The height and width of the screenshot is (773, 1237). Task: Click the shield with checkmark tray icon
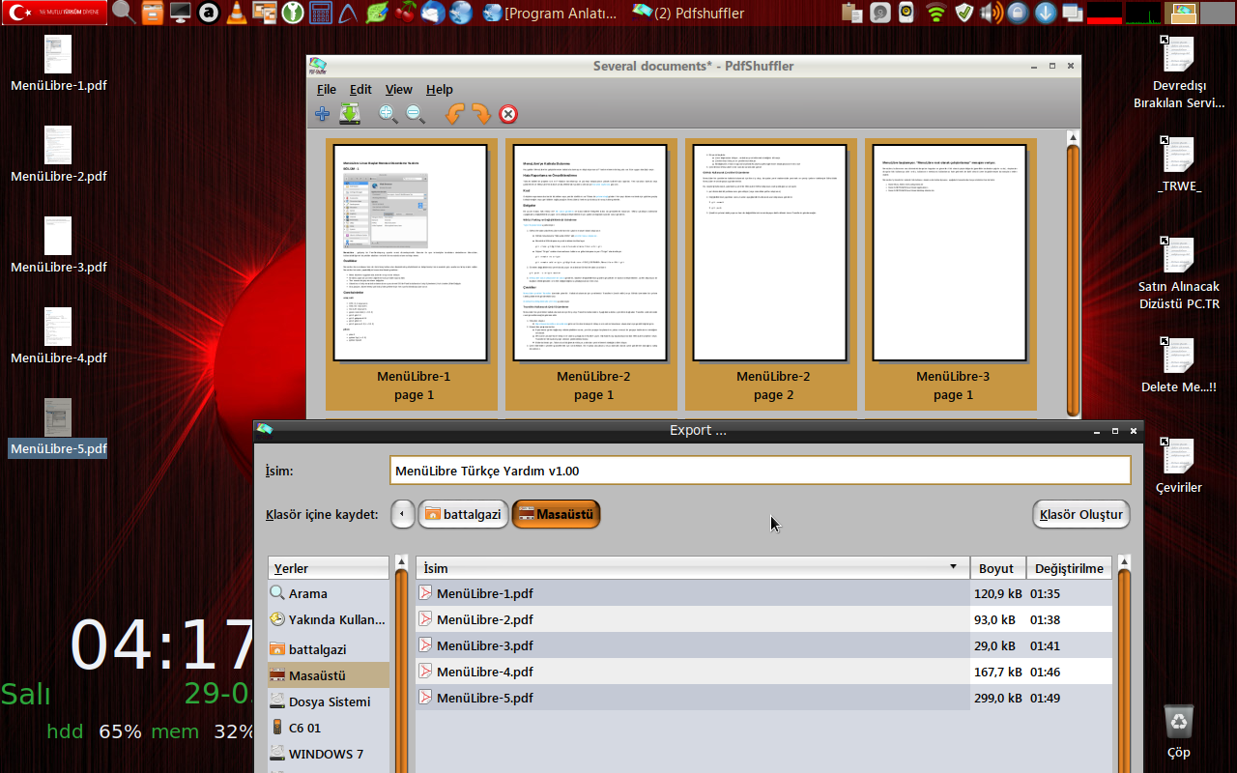964,13
